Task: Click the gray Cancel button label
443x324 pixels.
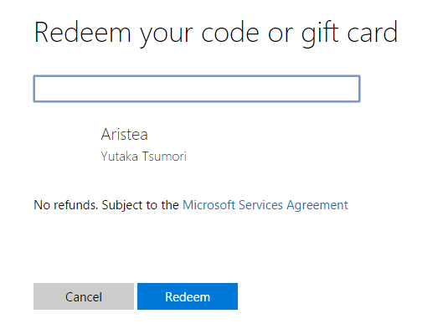Action: pos(84,297)
